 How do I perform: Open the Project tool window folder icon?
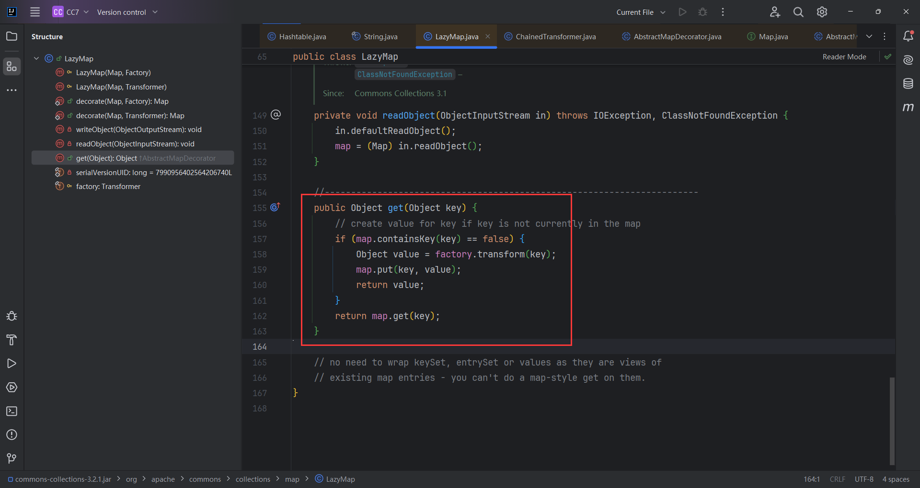pos(12,36)
